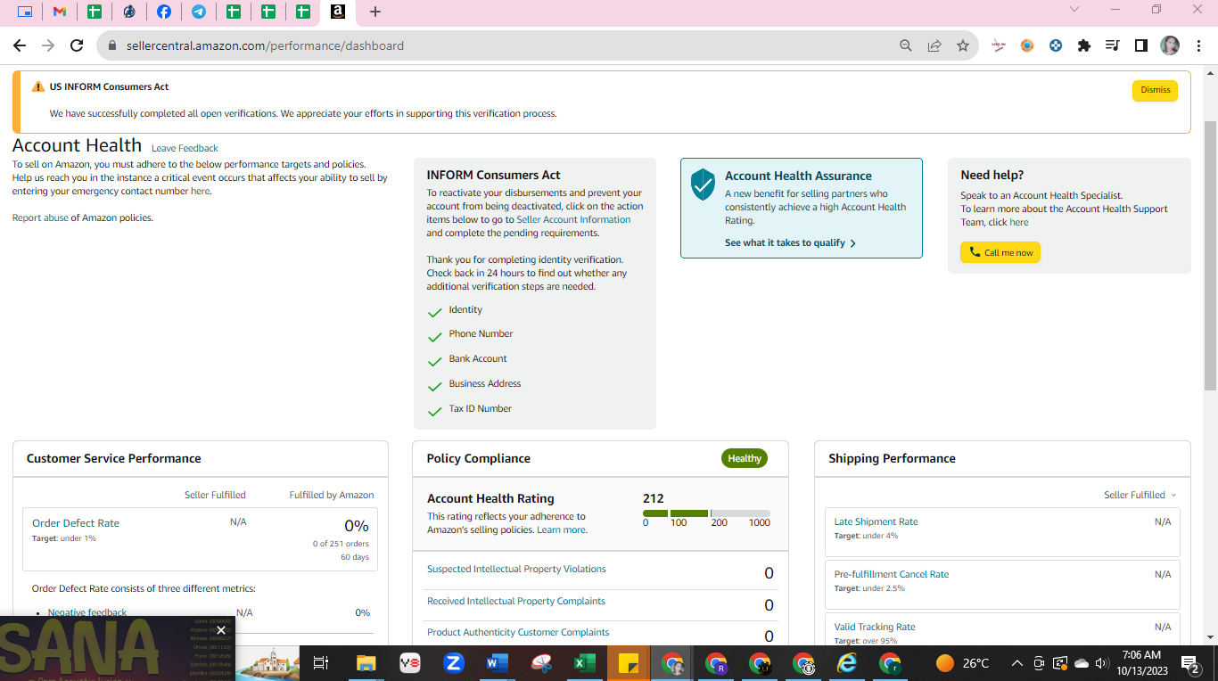This screenshot has width=1218, height=681.
Task: Open Sticky Notes from the taskbar
Action: point(628,663)
